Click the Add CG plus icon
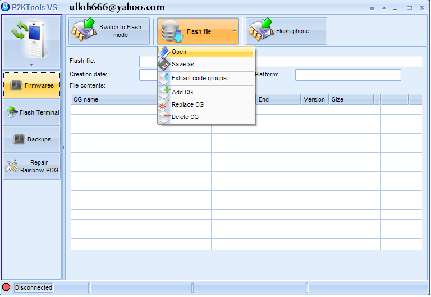Image resolution: width=431 pixels, height=297 pixels. click(164, 93)
